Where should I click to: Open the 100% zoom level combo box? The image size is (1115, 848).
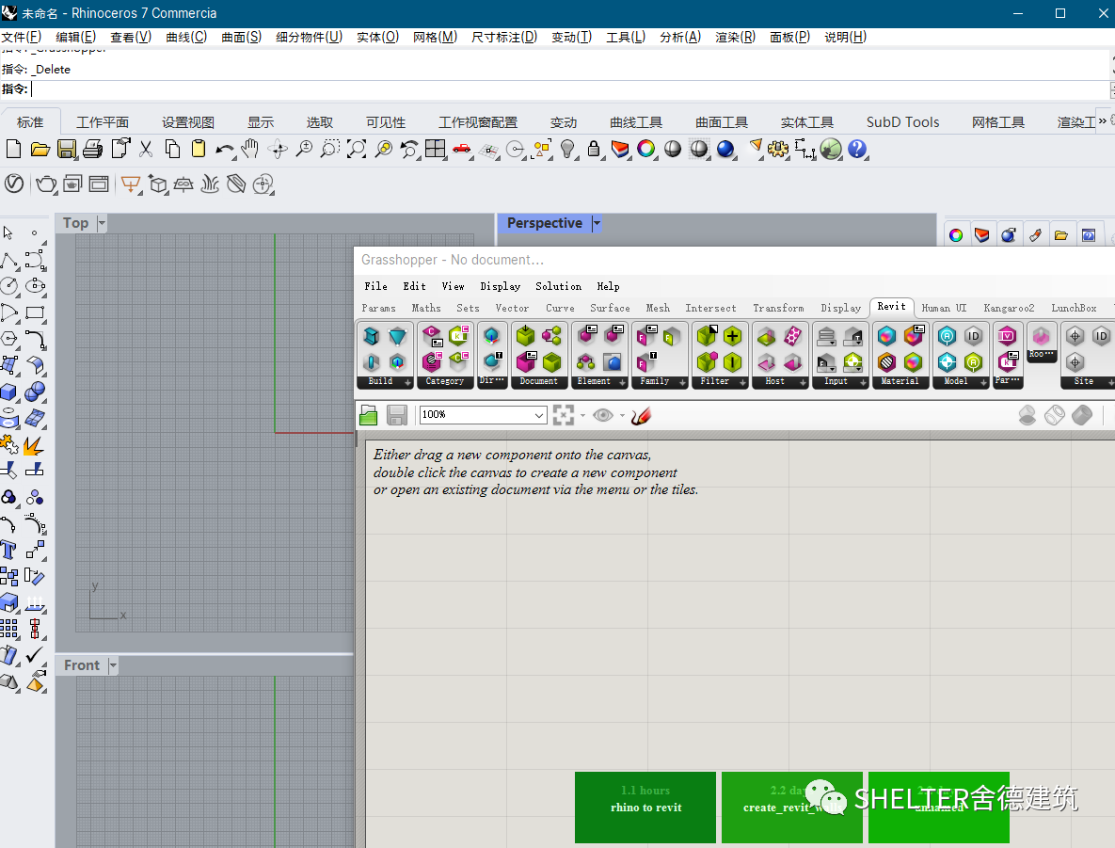coord(483,415)
